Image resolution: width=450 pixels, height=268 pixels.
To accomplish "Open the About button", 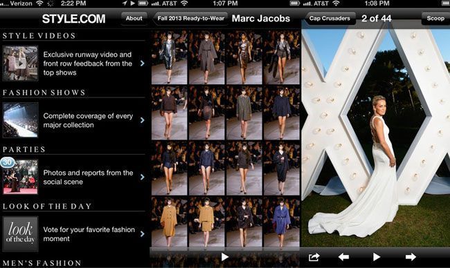I will pyautogui.click(x=134, y=19).
